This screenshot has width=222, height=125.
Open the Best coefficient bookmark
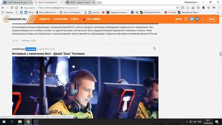click(x=46, y=12)
